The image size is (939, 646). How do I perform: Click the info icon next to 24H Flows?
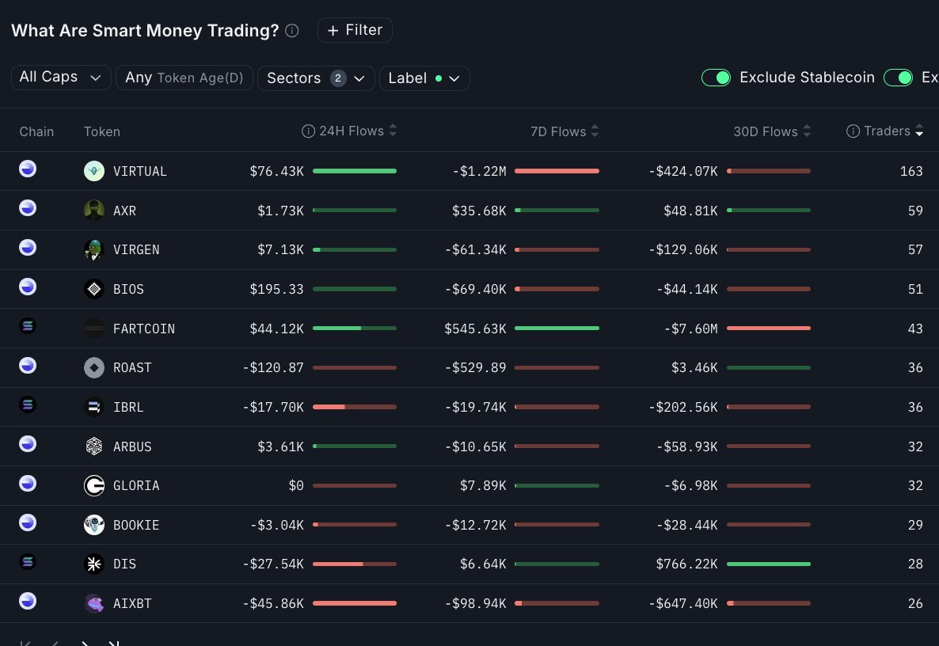[x=309, y=131]
